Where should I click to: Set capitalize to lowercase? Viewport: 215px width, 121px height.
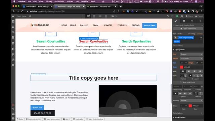click(x=190, y=93)
